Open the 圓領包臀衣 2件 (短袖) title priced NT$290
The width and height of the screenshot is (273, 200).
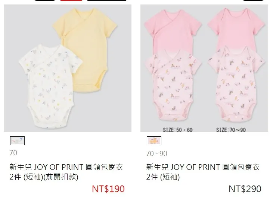click(203, 172)
